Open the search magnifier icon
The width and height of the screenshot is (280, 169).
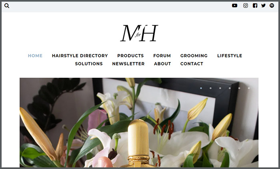point(7,6)
